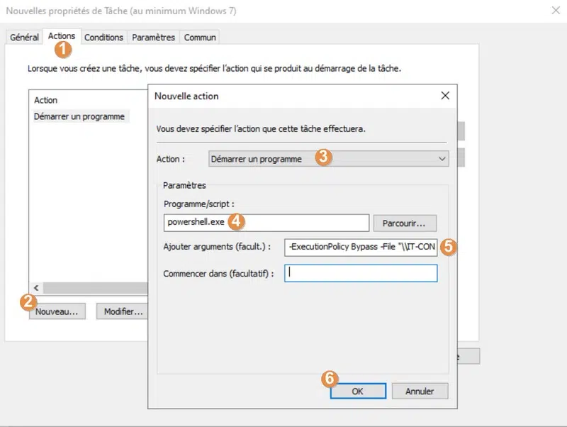Click the Commencer dans input box
The image size is (567, 427).
coord(361,273)
